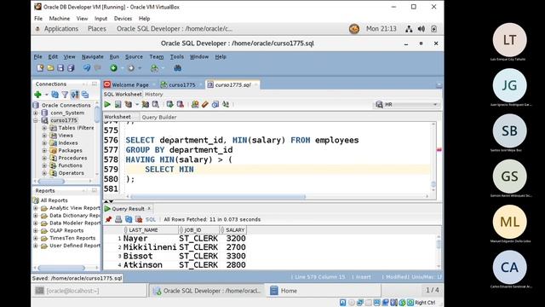Click the gray forward navigation icon
The image size is (545, 307).
click(131, 68)
